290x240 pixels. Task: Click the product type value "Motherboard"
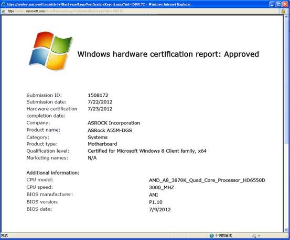point(102,144)
